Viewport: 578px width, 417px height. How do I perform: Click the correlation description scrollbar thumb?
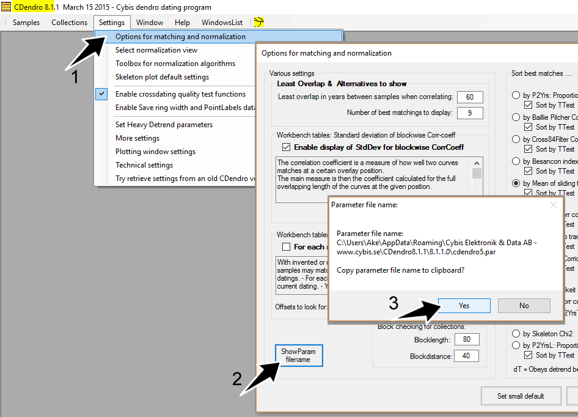pos(477,174)
